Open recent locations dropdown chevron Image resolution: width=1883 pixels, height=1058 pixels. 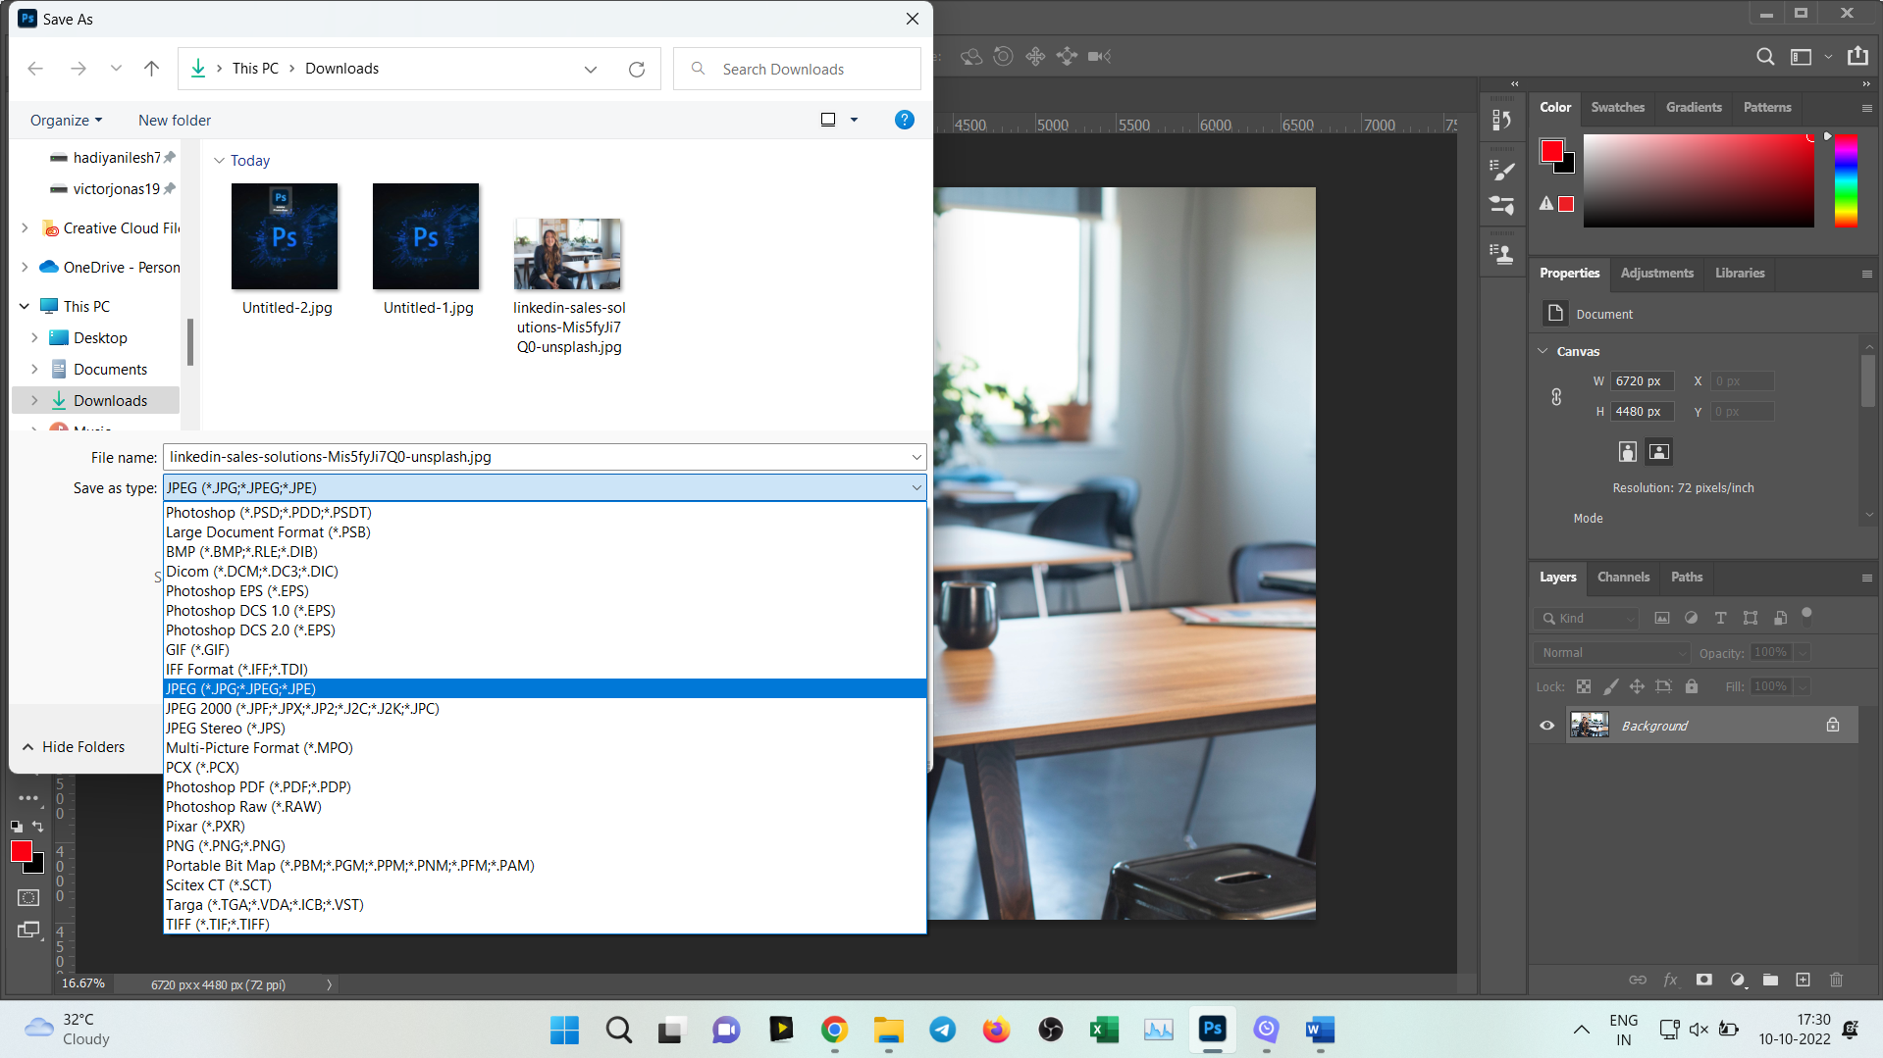(x=116, y=69)
